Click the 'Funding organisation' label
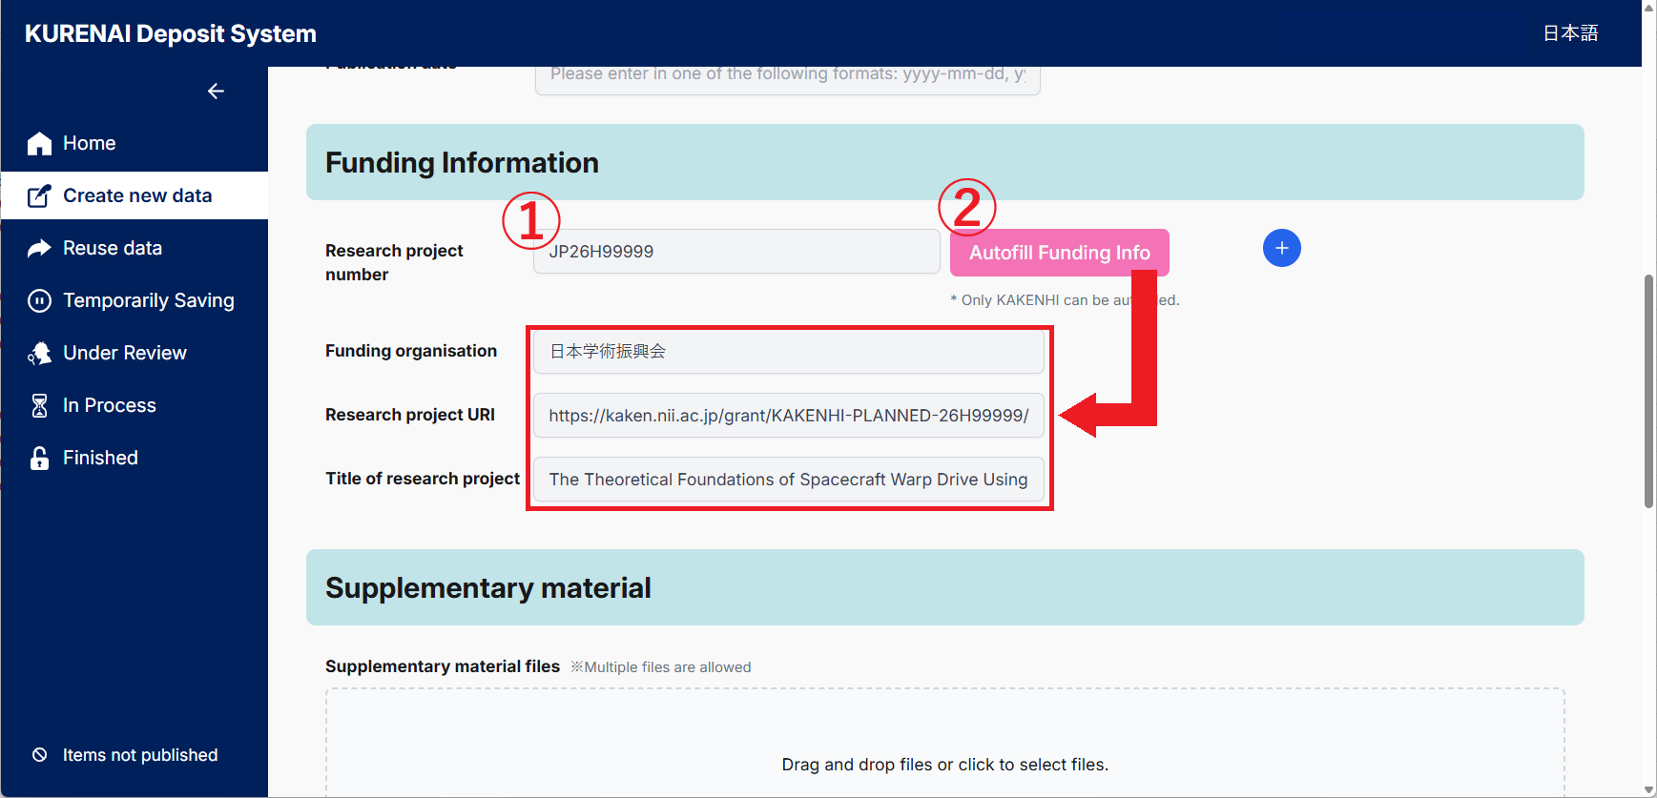Viewport: 1657px width, 798px height. [x=411, y=351]
